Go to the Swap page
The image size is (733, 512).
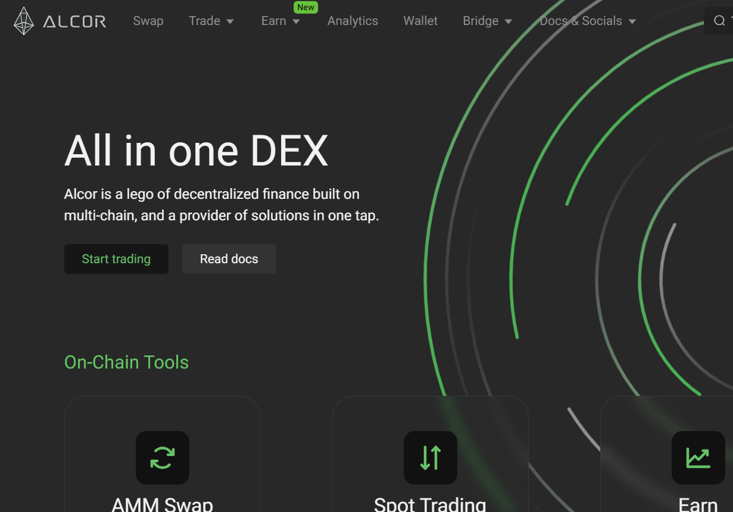click(148, 21)
